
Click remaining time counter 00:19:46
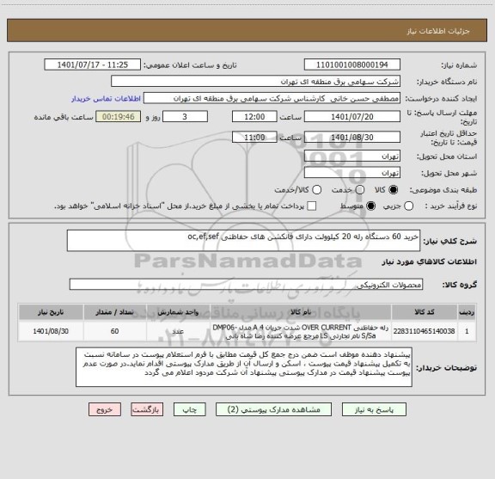pyautogui.click(x=119, y=117)
